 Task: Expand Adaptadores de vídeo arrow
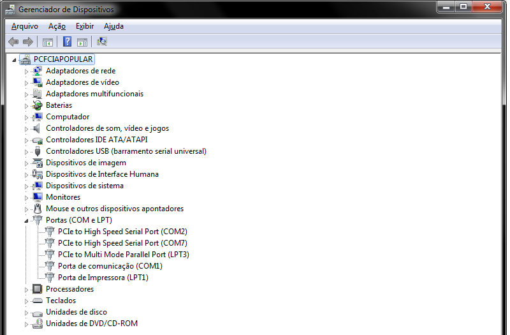(26, 83)
